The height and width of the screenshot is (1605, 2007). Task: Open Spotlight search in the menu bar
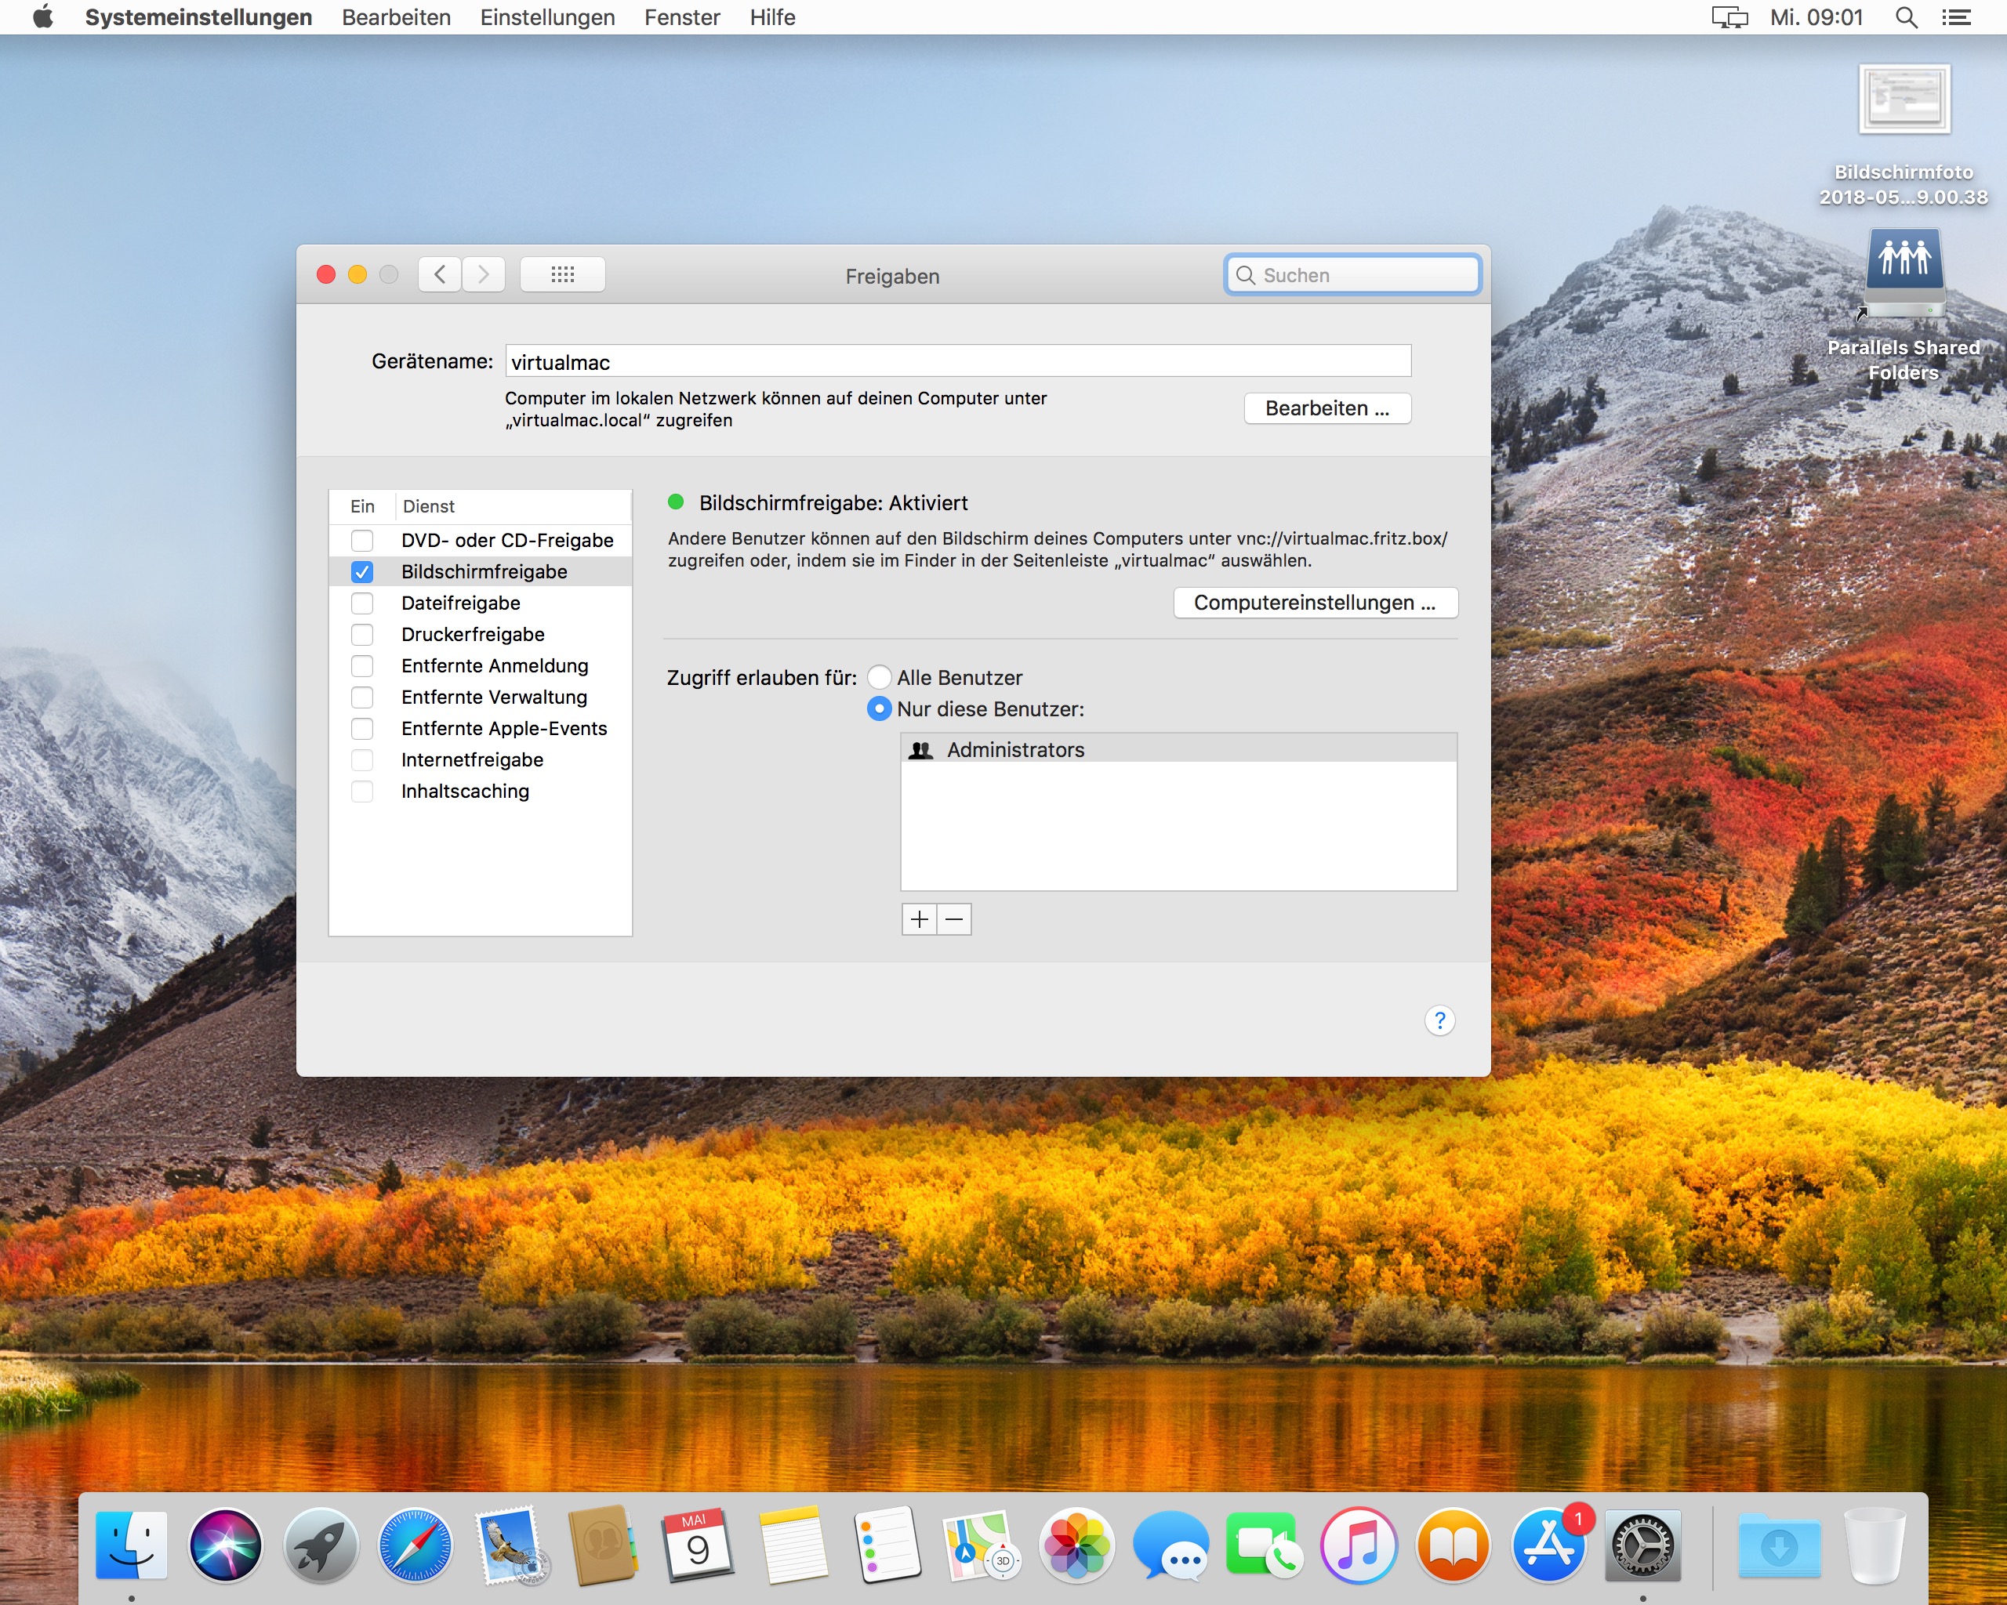[1906, 18]
